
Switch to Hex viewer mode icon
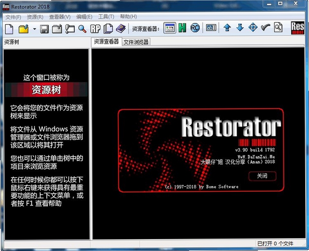click(182, 28)
